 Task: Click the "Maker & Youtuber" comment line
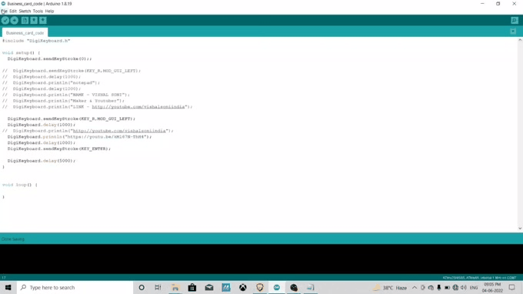(x=63, y=101)
